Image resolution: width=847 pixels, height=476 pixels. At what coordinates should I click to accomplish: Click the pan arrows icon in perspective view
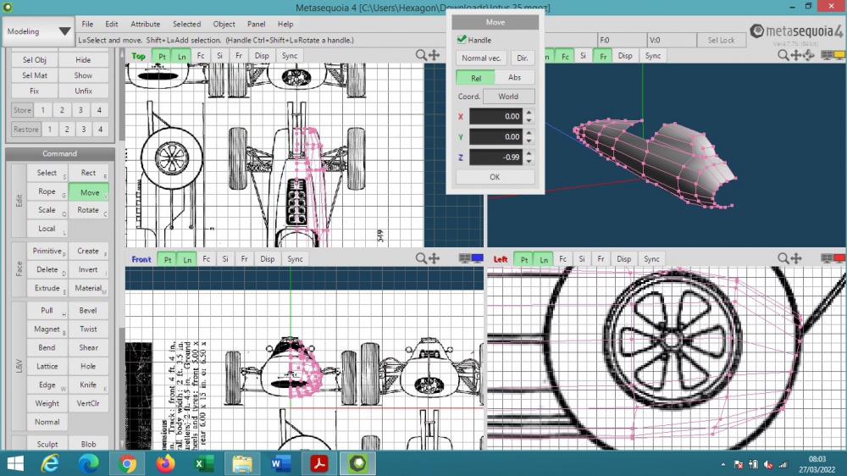coord(795,55)
